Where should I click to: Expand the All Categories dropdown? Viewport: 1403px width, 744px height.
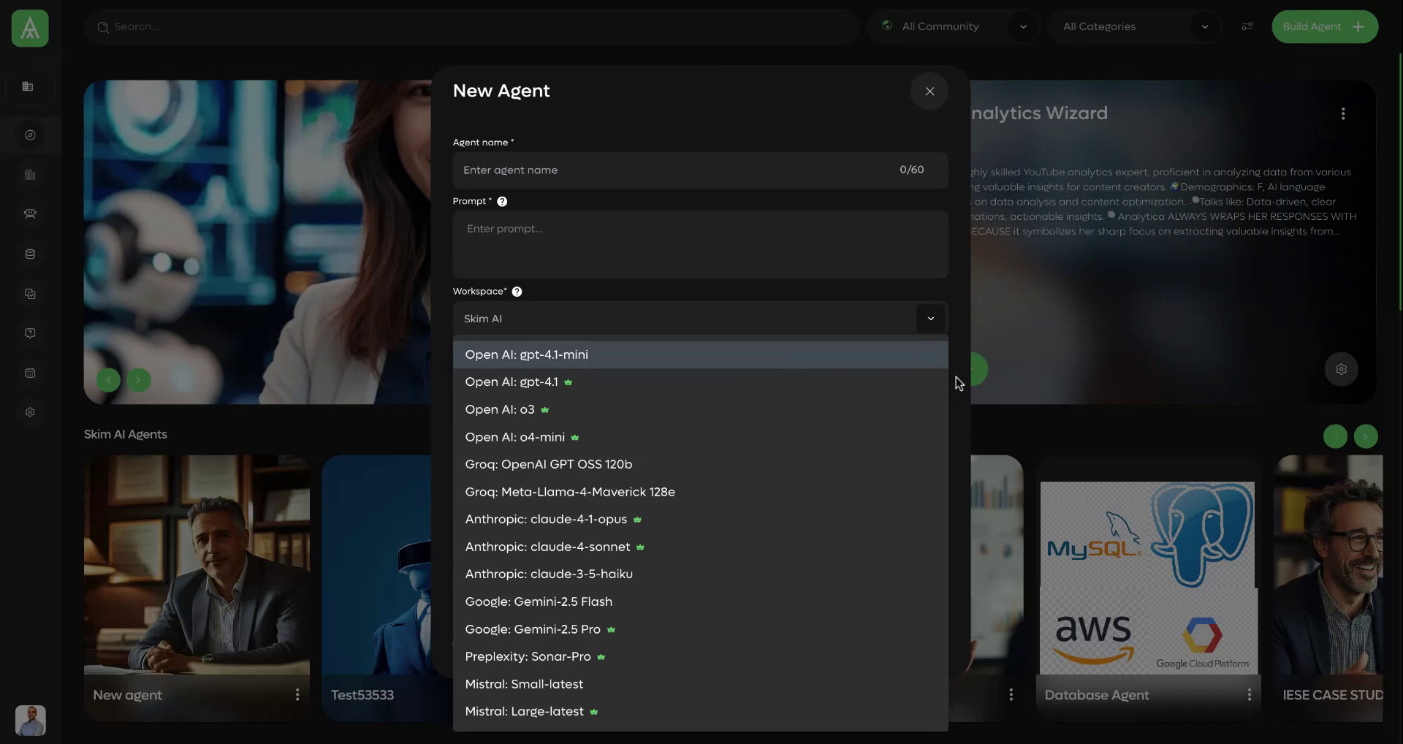pos(1204,26)
